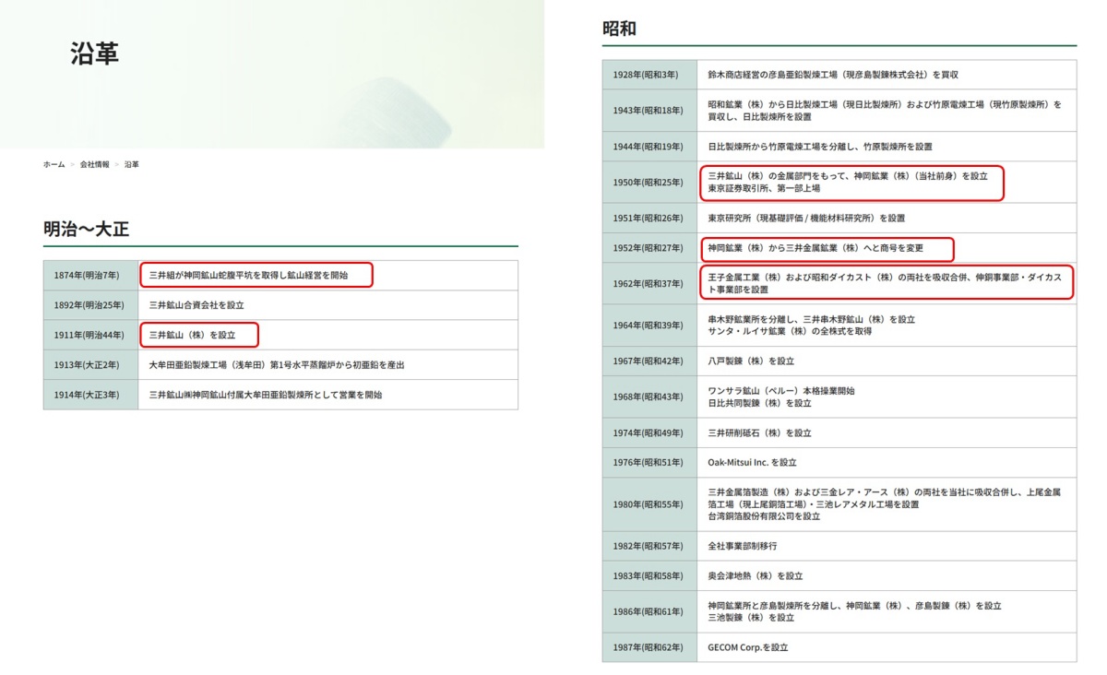Screen dimensions: 1107x675
Task: Click the line サンタ・ルイサ鉱業（株）の全株式を取得
Action: [790, 331]
